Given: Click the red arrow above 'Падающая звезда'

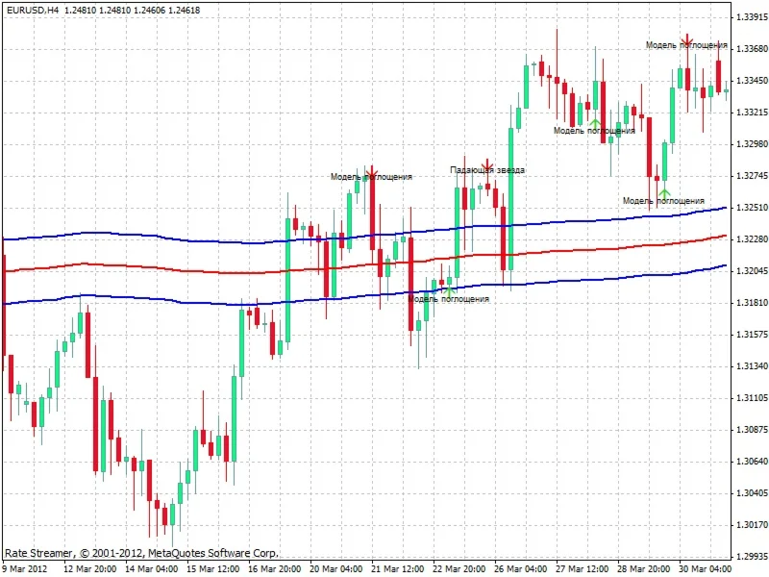Looking at the screenshot, I should (x=486, y=164).
